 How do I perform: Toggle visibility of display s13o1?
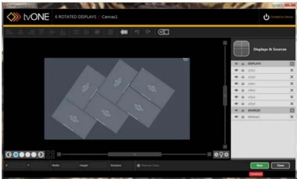[236, 70]
